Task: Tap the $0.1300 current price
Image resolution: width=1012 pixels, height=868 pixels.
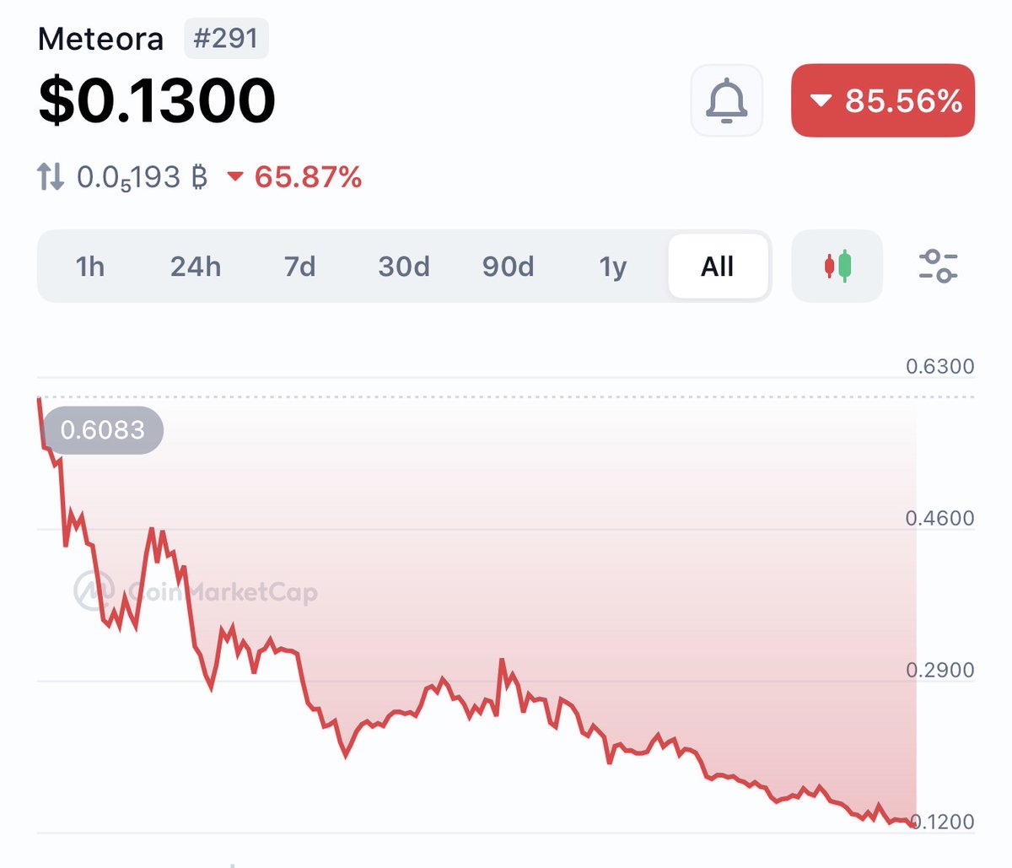Action: tap(157, 100)
